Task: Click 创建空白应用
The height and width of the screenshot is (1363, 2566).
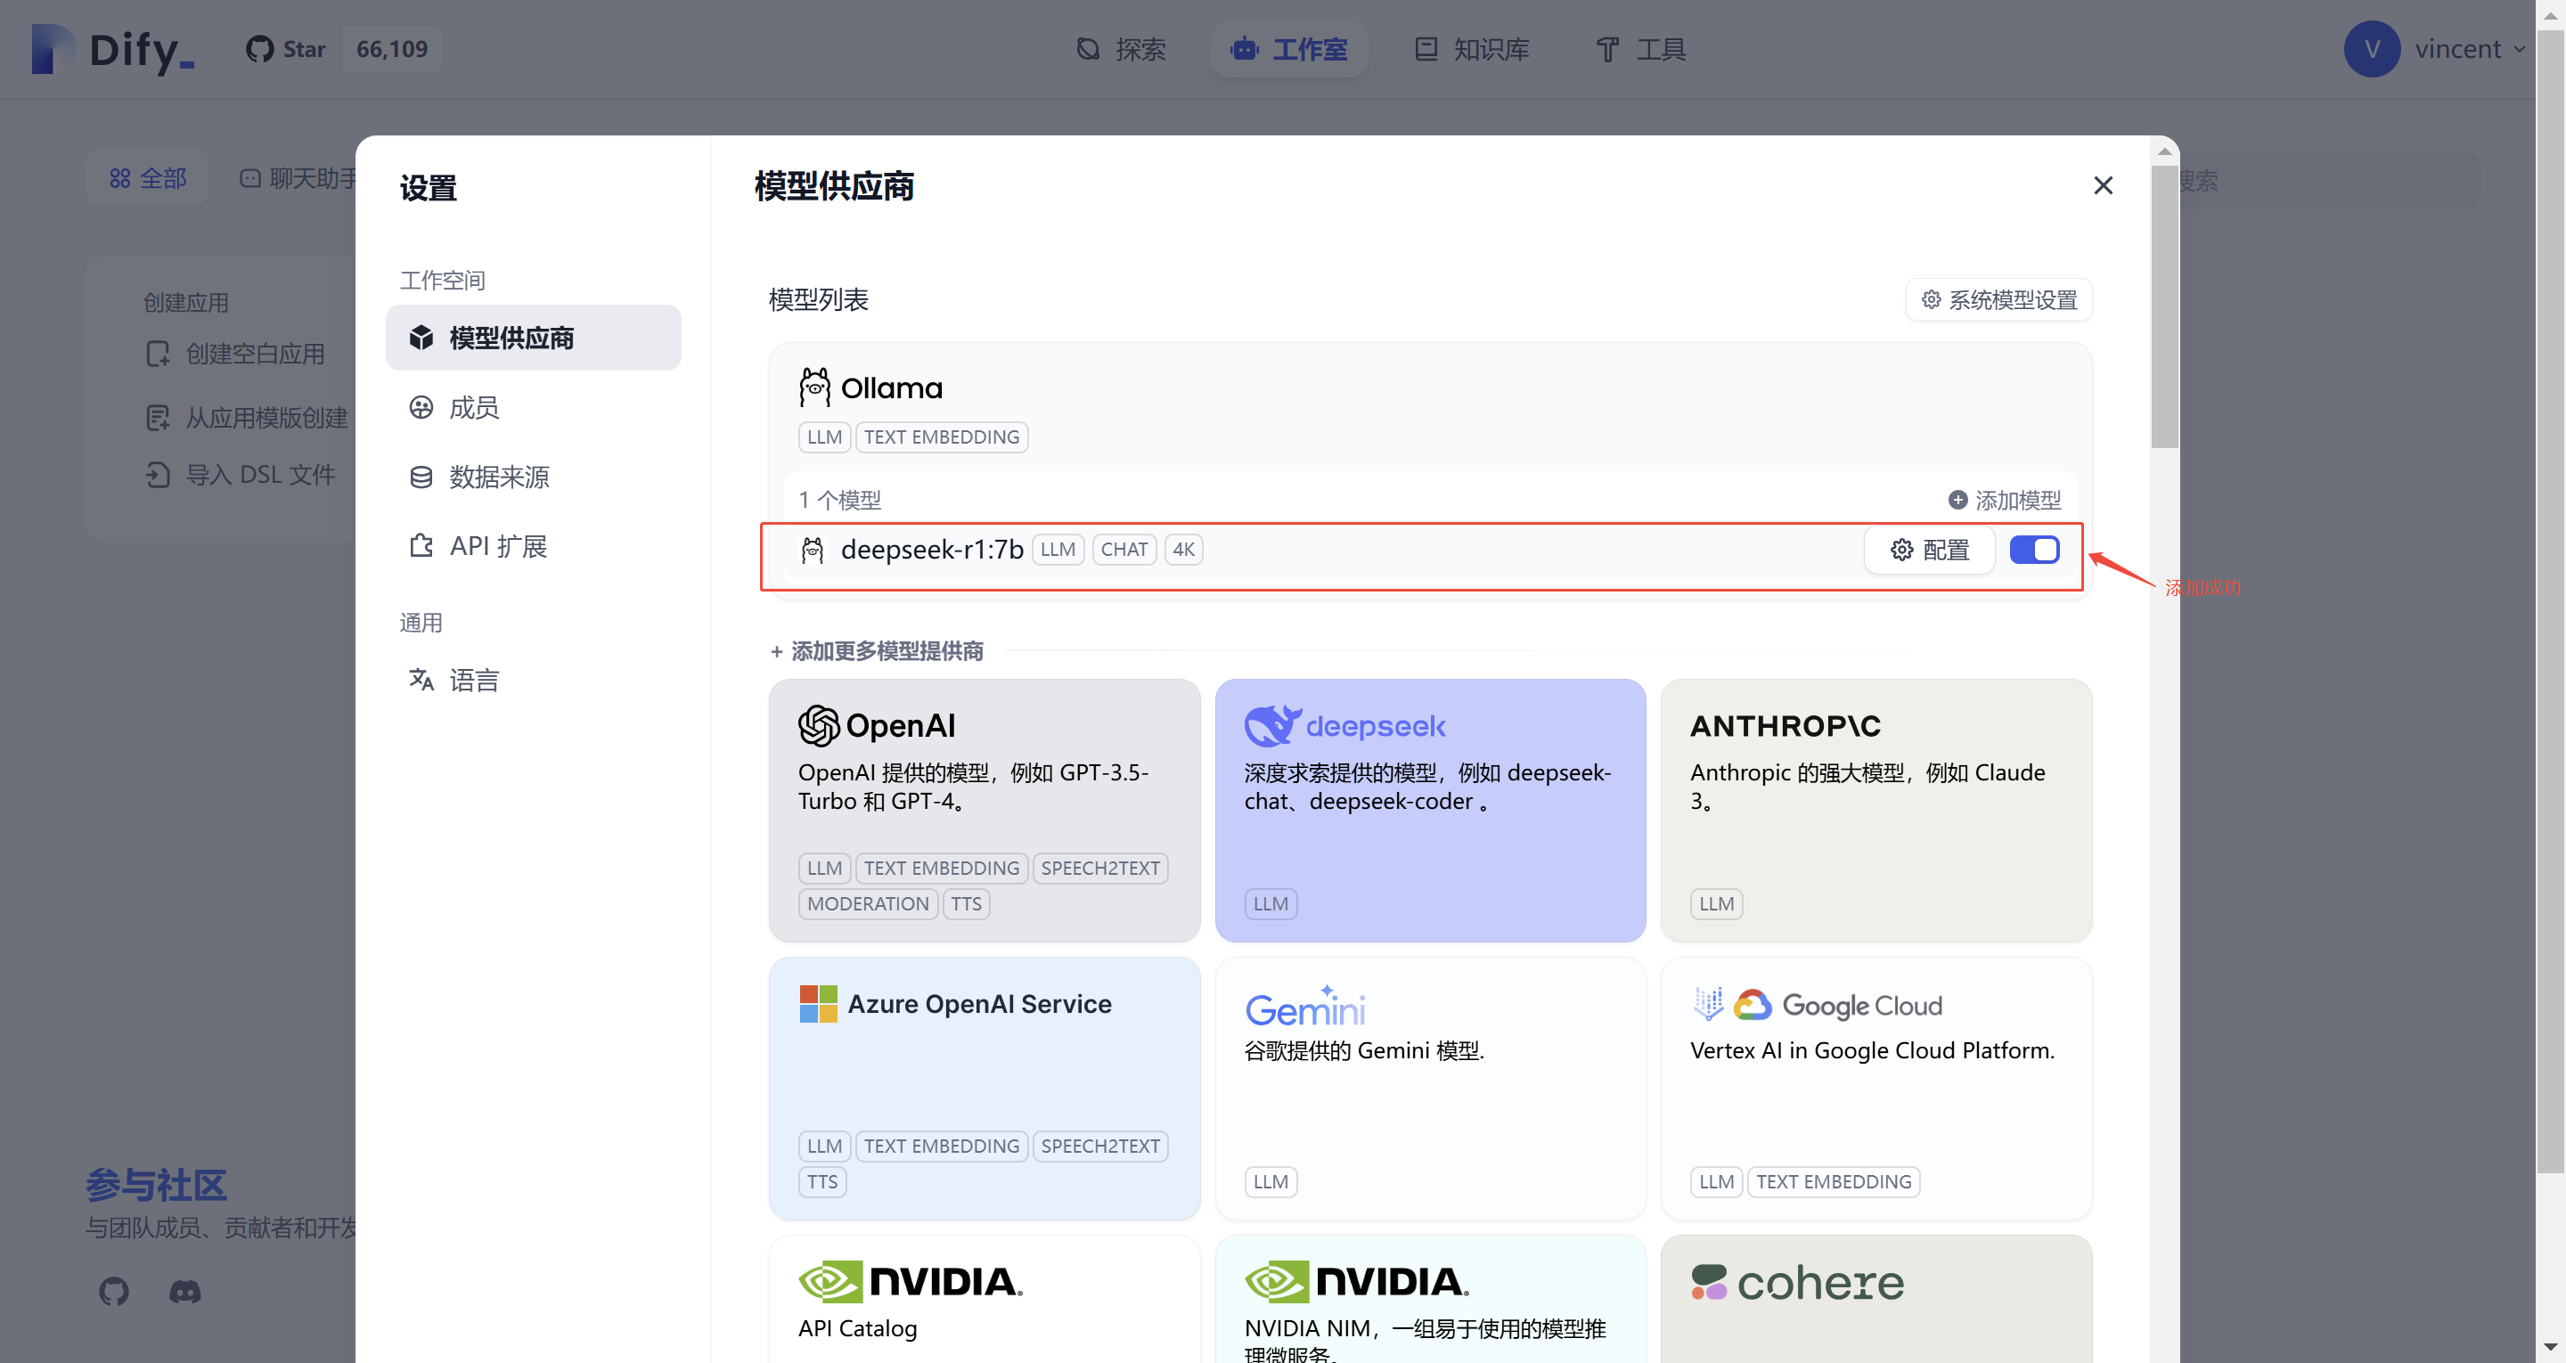Action: 236,354
